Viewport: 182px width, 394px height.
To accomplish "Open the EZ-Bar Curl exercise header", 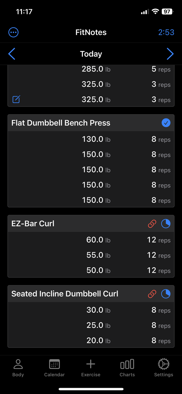I will pyautogui.click(x=33, y=224).
